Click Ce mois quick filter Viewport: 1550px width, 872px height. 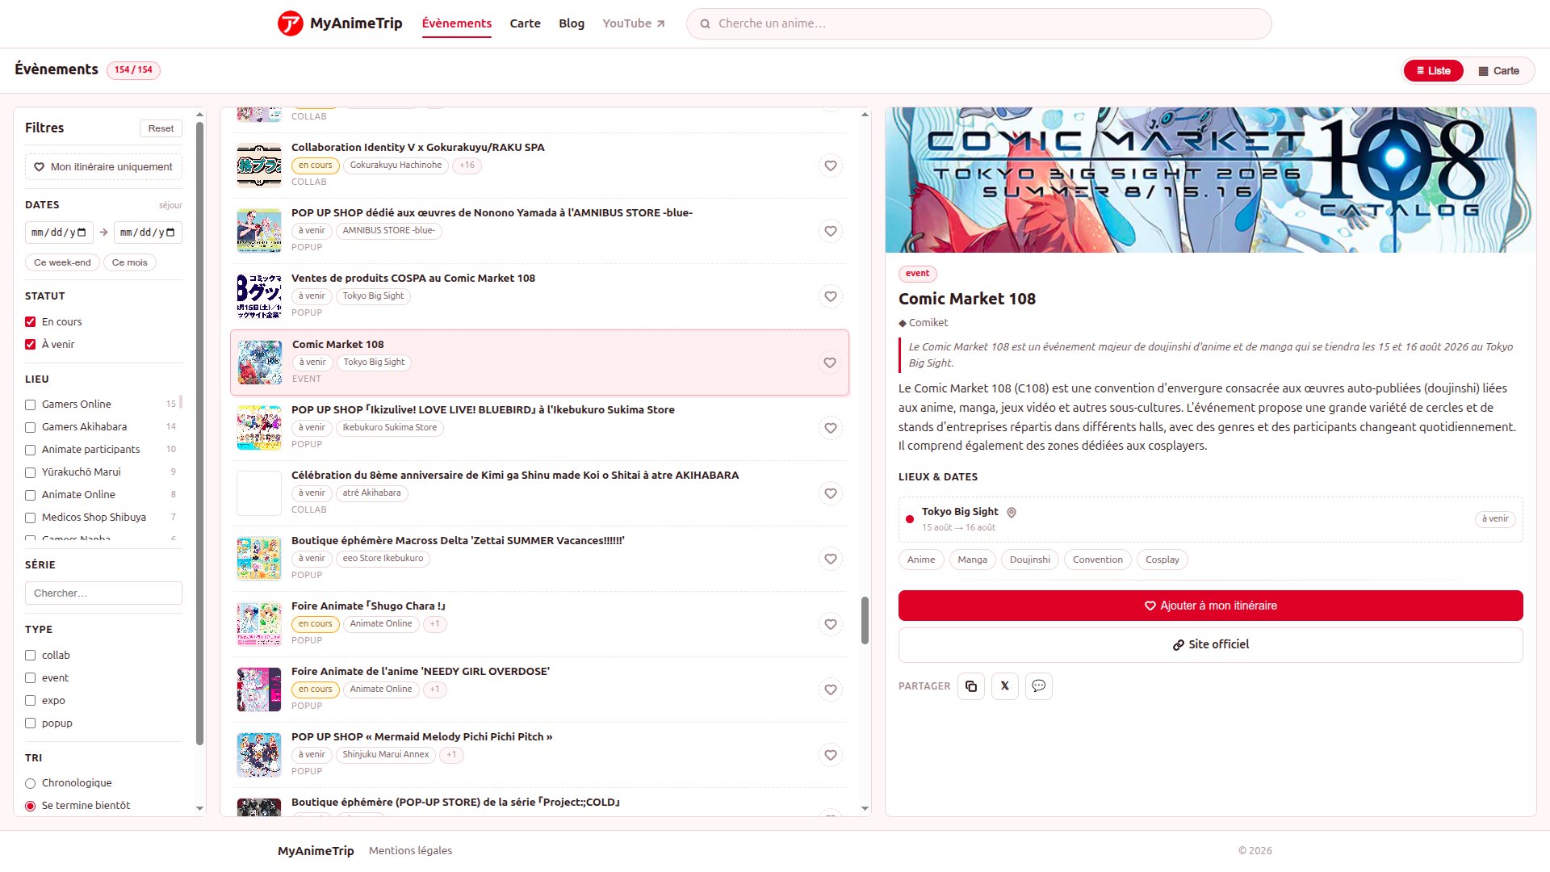(129, 262)
